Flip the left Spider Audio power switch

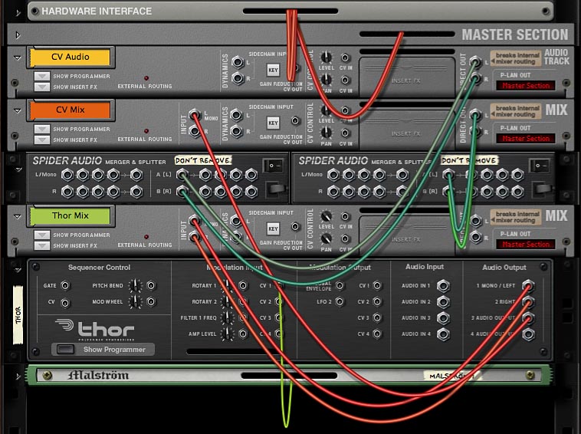(273, 166)
